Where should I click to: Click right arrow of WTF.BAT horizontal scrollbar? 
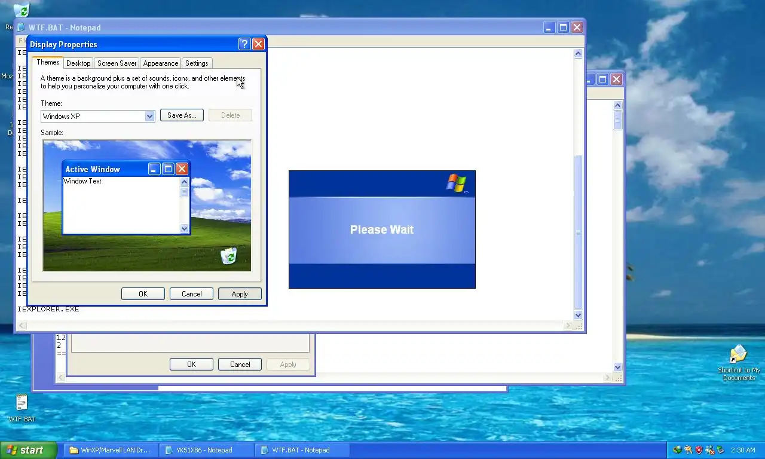point(568,326)
